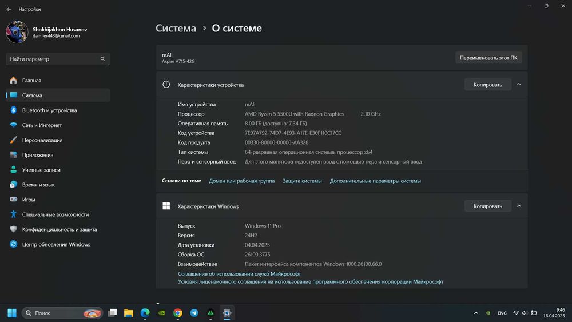Open Время и язык settings

tap(58, 185)
